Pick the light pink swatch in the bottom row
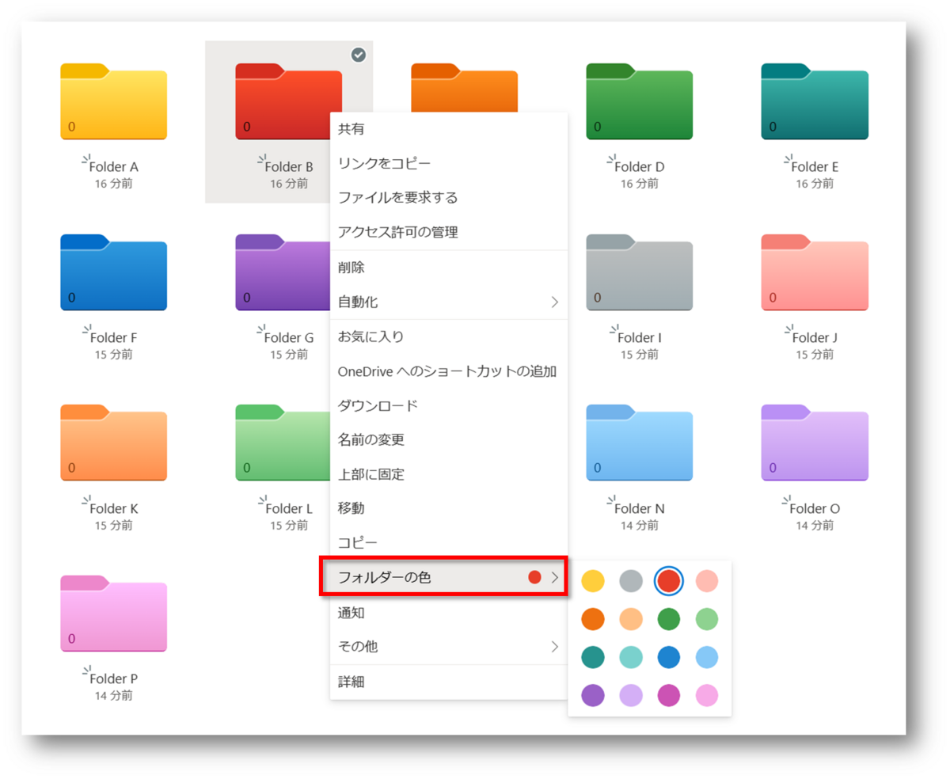The image size is (950, 779). (707, 695)
